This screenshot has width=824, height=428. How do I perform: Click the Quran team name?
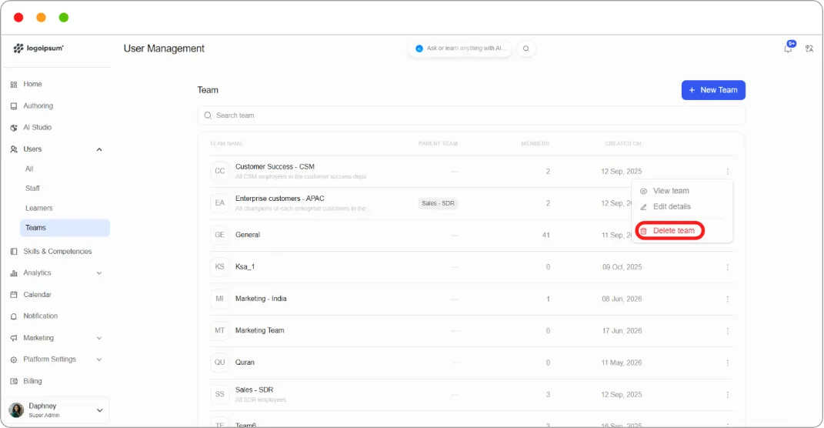click(x=245, y=363)
